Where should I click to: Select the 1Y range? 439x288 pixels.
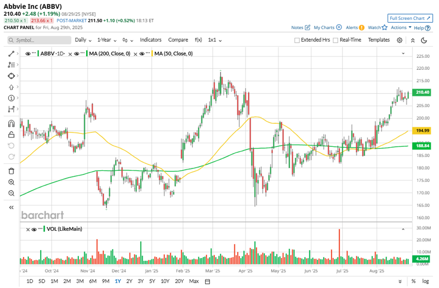pos(118,281)
